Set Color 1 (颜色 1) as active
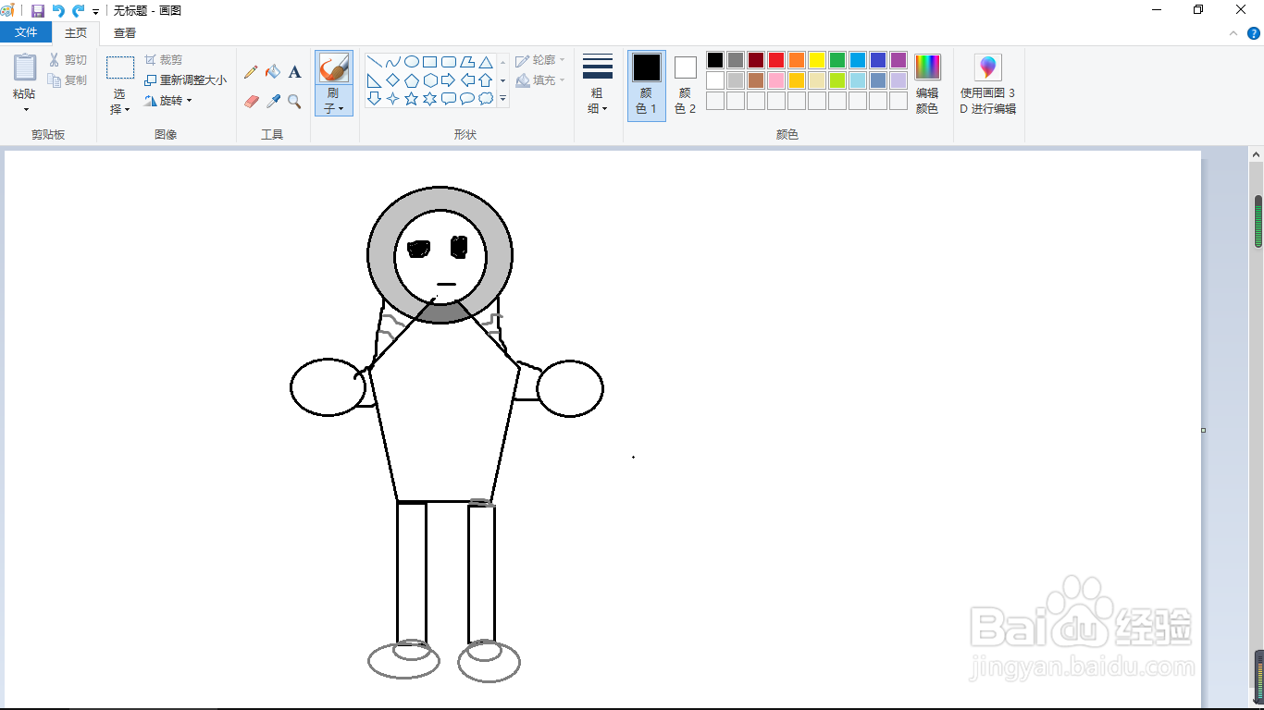Screen dimensions: 1264x710 (646, 84)
